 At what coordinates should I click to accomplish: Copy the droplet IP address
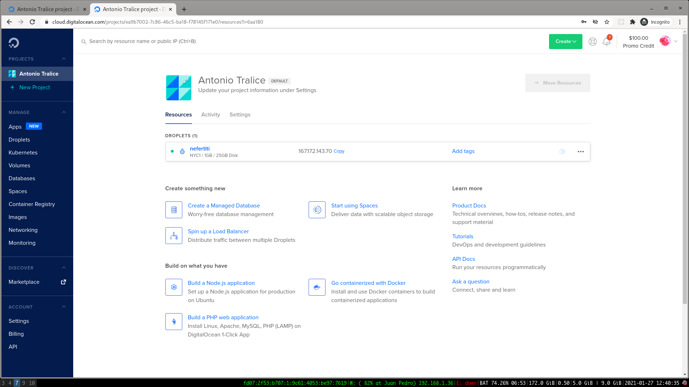[x=339, y=151]
